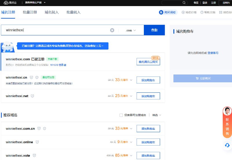This screenshot has height=160, width=232.
Task: Click the 23 元 price of winniethexi.net
Action: pyautogui.click(x=122, y=96)
